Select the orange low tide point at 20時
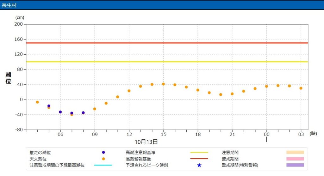 click(221, 95)
